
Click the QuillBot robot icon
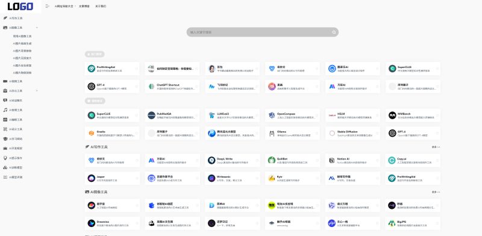coord(272,160)
